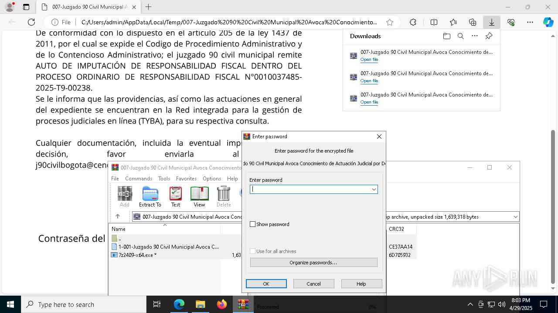Open the browser Downloads toolbar icon

pyautogui.click(x=491, y=22)
